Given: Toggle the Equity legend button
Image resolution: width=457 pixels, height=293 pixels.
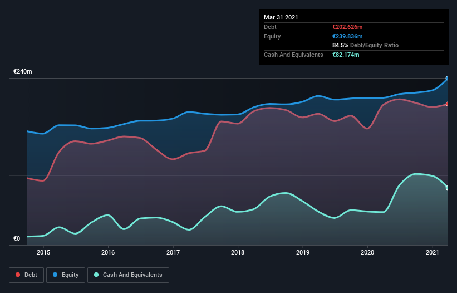Looking at the screenshot, I should [x=66, y=275].
